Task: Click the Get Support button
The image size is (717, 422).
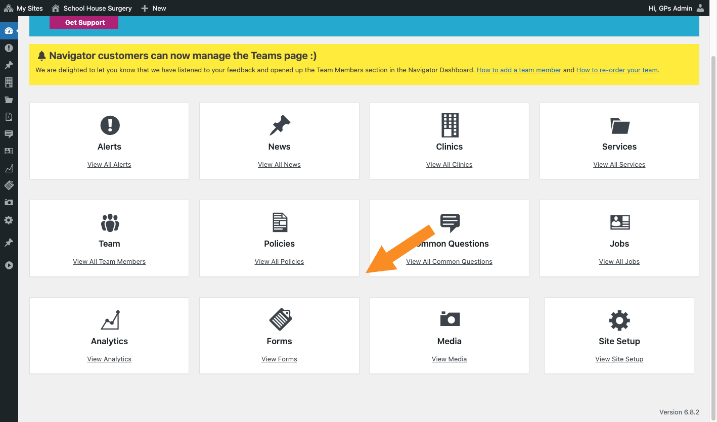Action: 84,23
